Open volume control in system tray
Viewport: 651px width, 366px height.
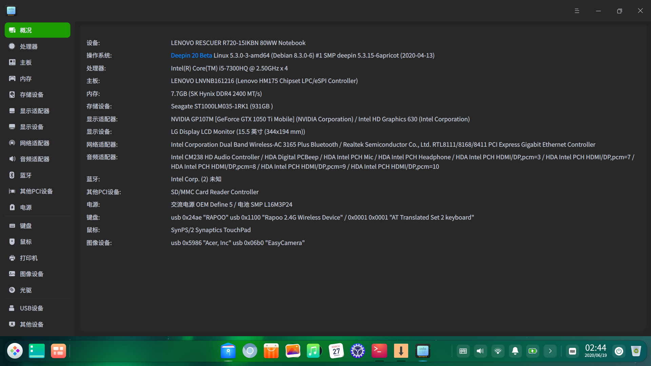tap(480, 351)
